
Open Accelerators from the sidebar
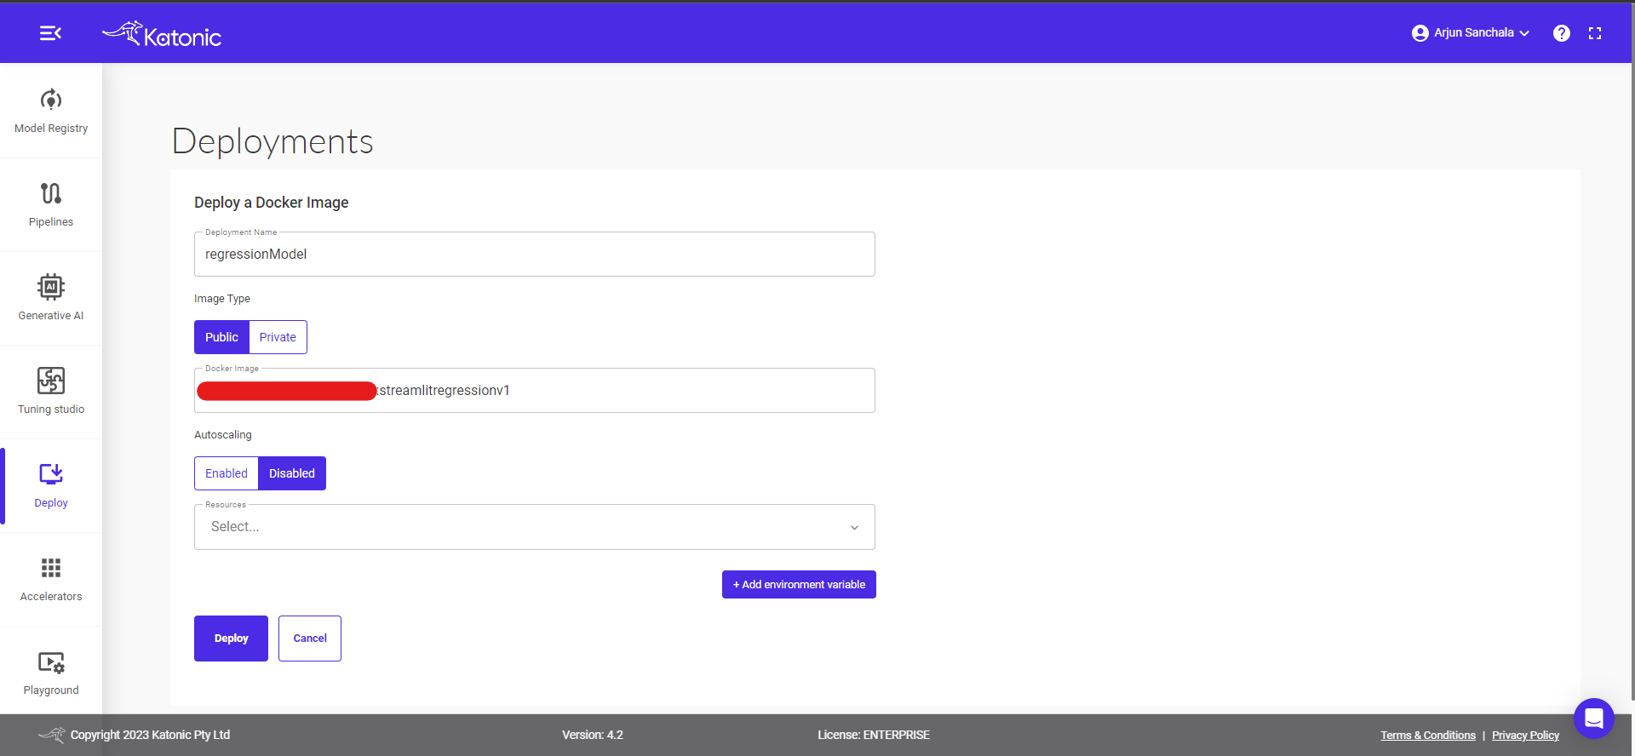point(51,579)
